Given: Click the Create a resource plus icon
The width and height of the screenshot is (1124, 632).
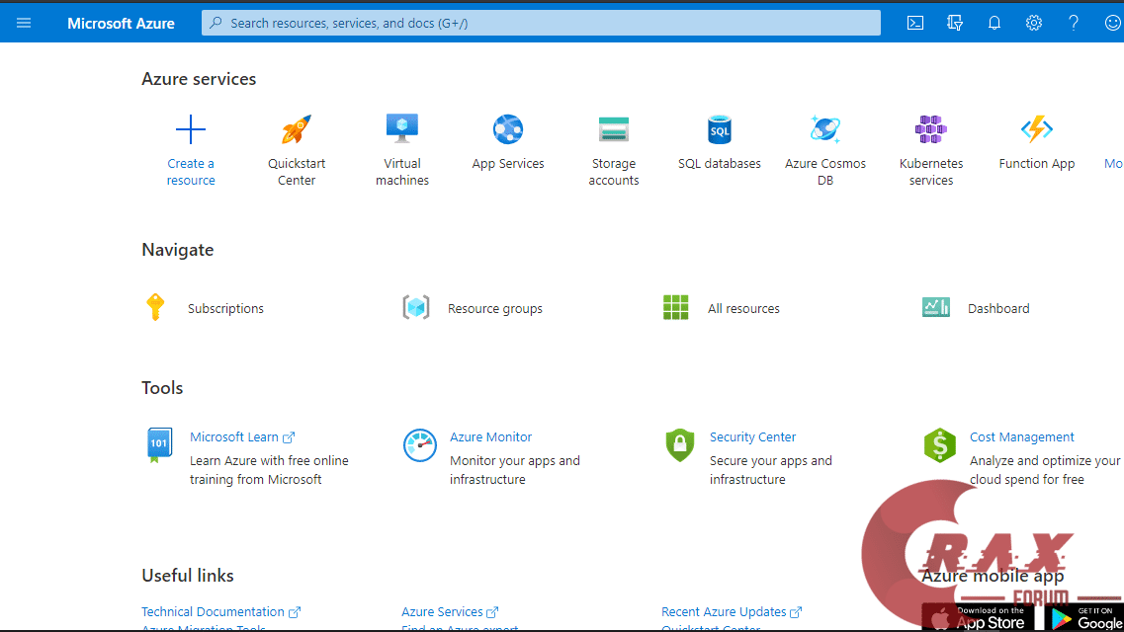Looking at the screenshot, I should coord(191,129).
